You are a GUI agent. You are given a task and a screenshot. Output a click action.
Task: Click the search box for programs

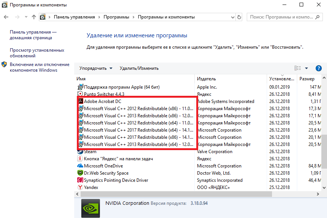tap(285, 17)
